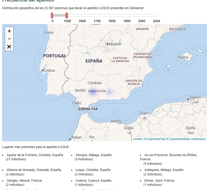Viewport: 208px width, 190px height.
Task: Click the Rabat star marker
Action: [x=70, y=139]
